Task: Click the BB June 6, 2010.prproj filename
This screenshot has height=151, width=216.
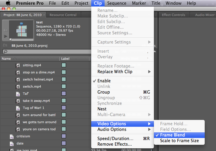Action: (x=29, y=46)
